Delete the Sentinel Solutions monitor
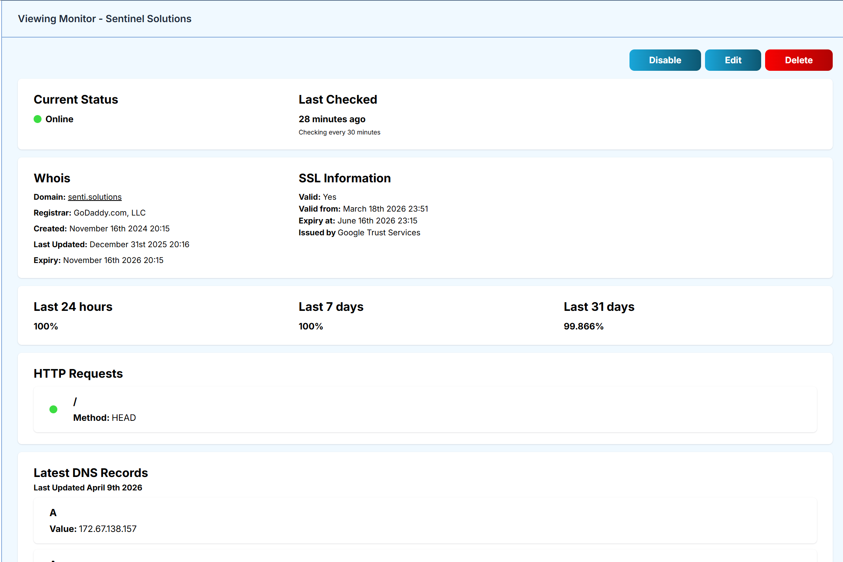The width and height of the screenshot is (843, 562). point(799,60)
